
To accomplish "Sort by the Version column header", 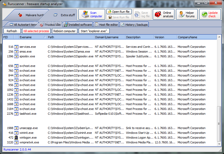I will (165, 37).
